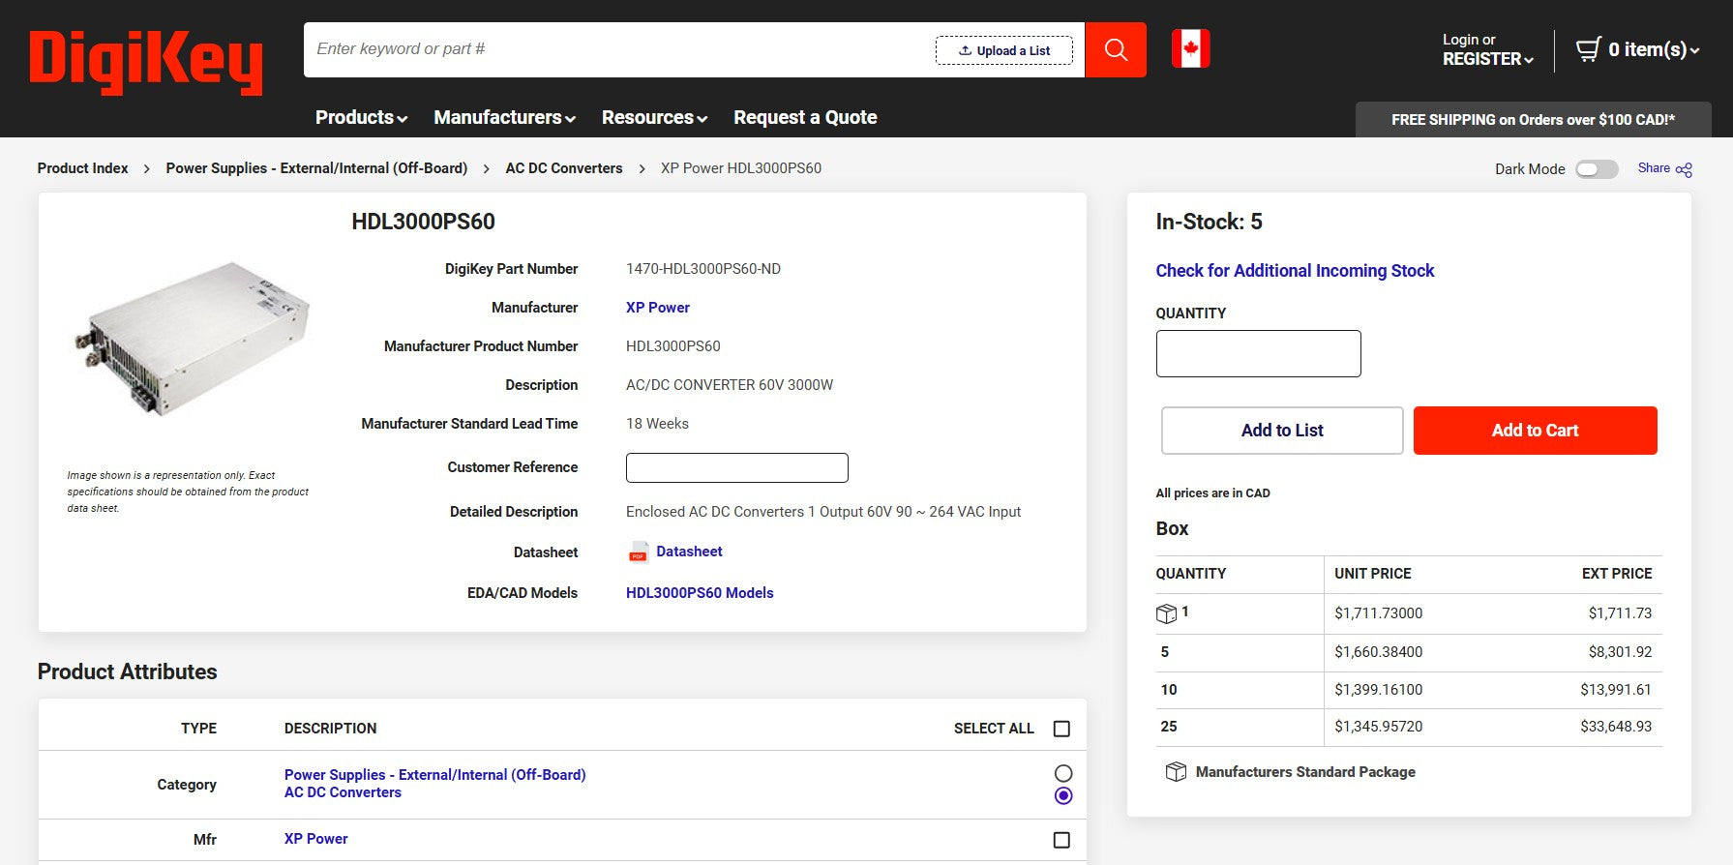Expand the Resources menu
This screenshot has height=865, width=1733.
(x=654, y=117)
